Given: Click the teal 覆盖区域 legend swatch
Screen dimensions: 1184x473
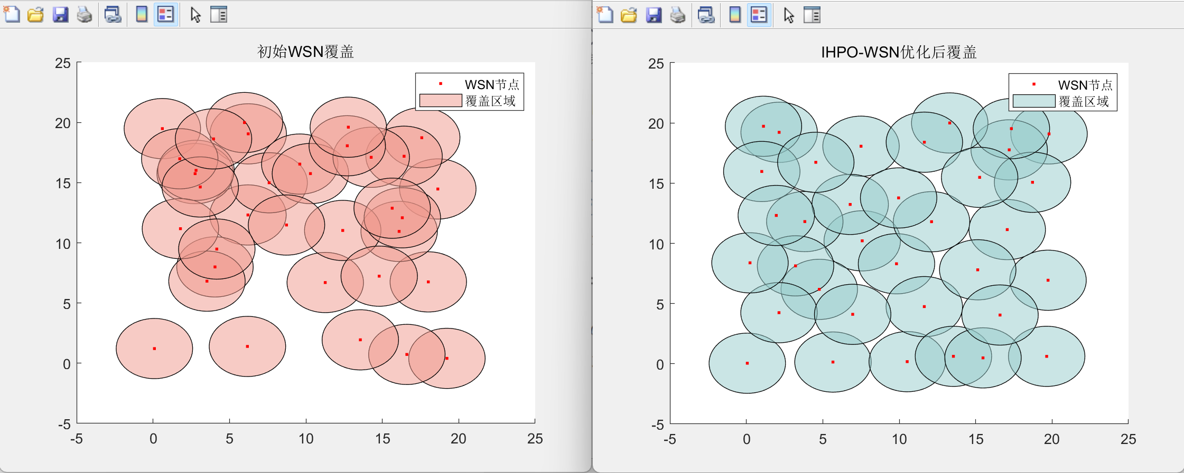Looking at the screenshot, I should pos(1034,101).
